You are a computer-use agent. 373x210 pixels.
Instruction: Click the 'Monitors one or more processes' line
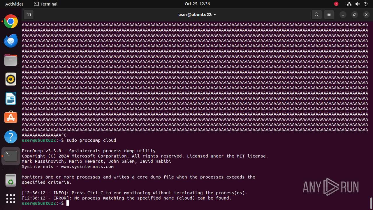138,177
